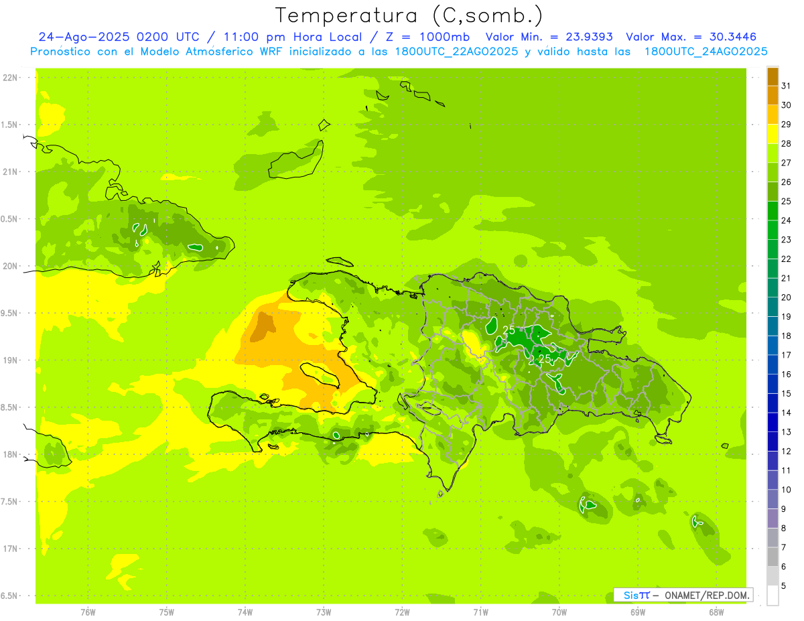Select "Valor Min. = 23.9393" text
Viewport: 804px width, 621px height.
549,37
